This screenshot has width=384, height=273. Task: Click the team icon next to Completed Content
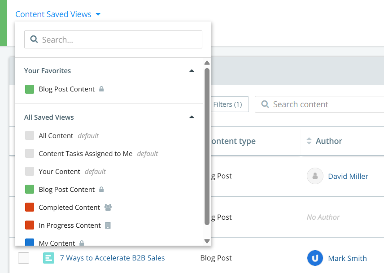tap(108, 208)
